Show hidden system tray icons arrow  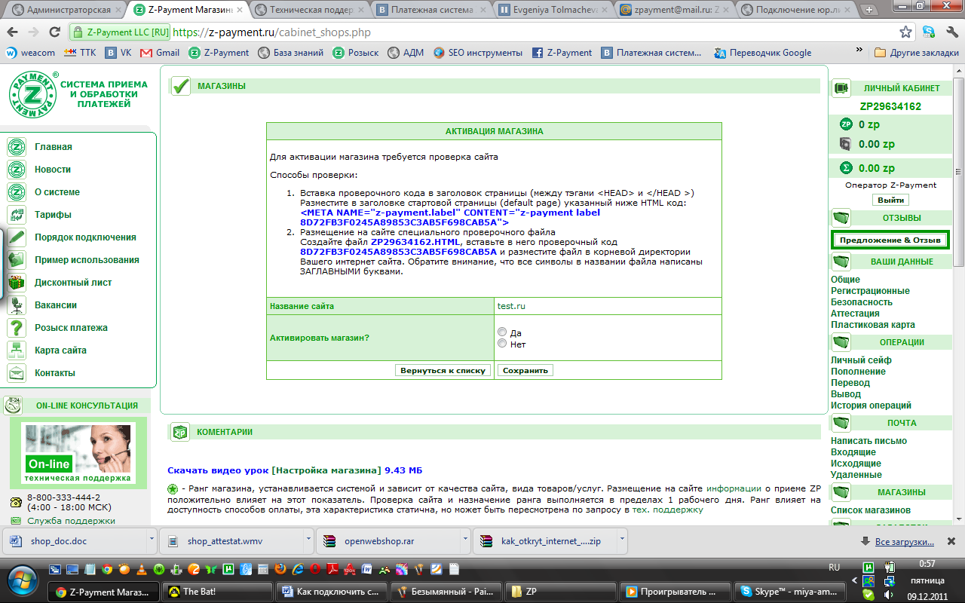pyautogui.click(x=853, y=580)
